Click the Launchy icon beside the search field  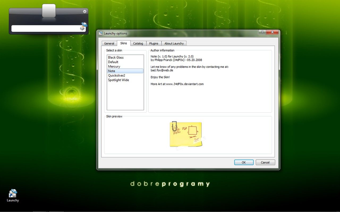[x=84, y=26]
